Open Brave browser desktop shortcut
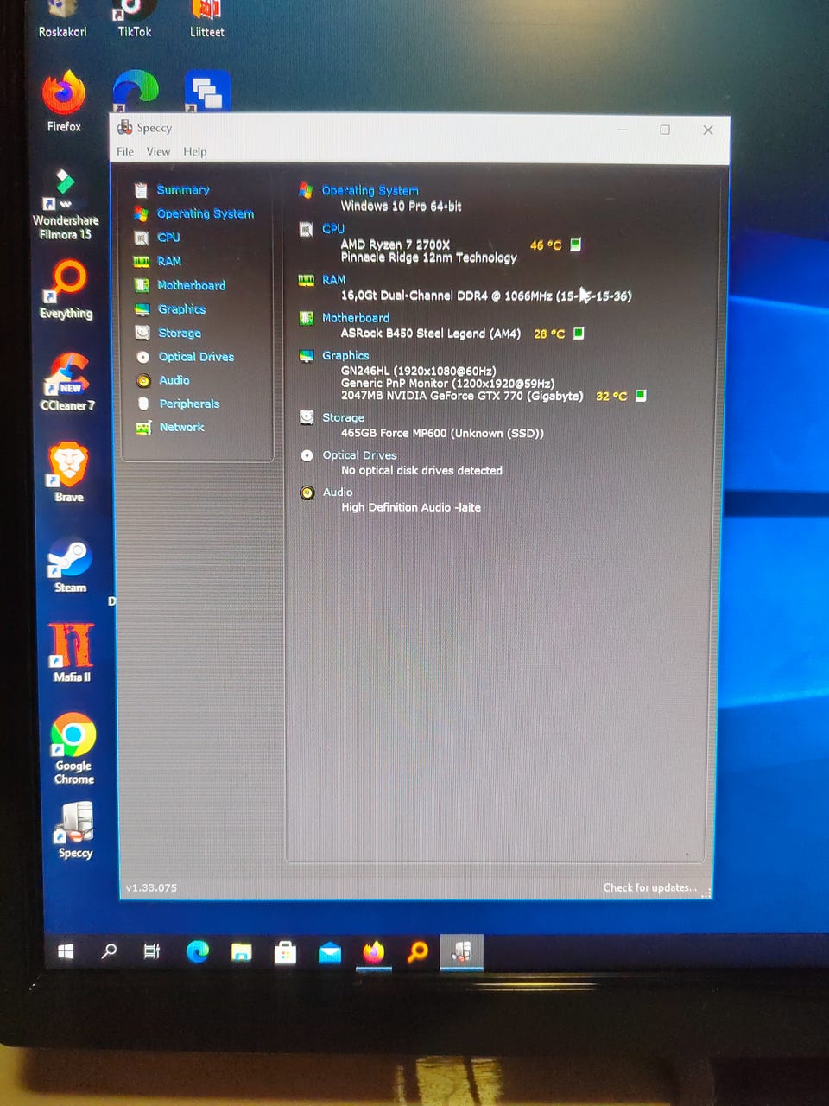Image resolution: width=829 pixels, height=1106 pixels. 69,472
